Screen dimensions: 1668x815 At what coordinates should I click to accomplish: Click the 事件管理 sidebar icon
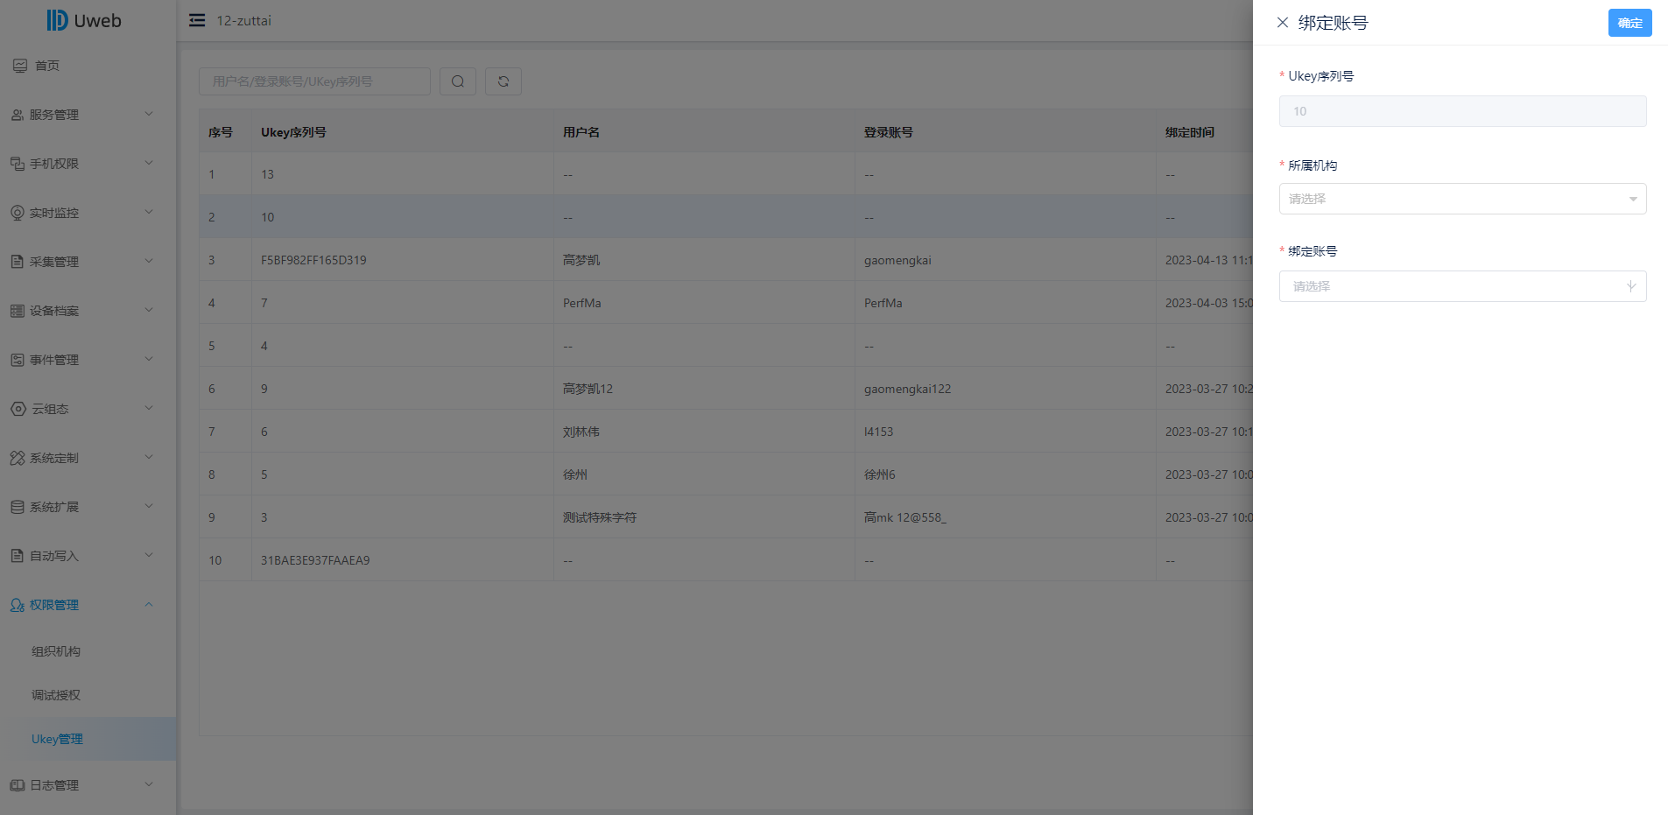(x=18, y=360)
